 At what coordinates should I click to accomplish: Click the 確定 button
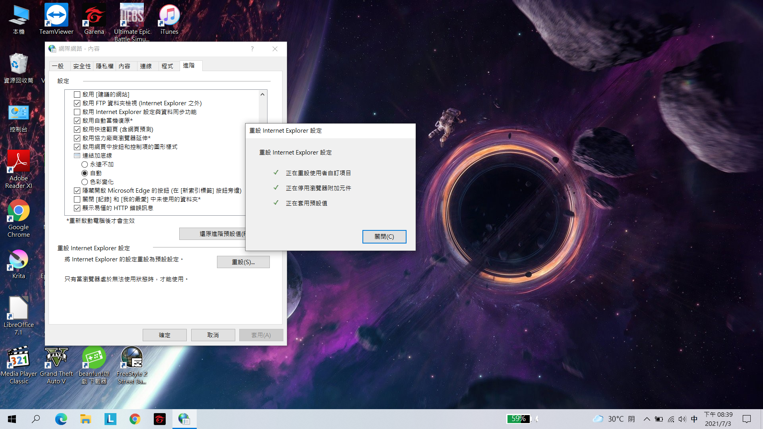pyautogui.click(x=165, y=335)
